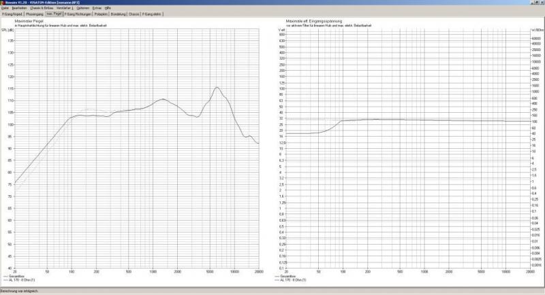Image resolution: width=545 pixels, height=295 pixels.
Task: Open the Hilfe menu
Action: tap(108, 7)
